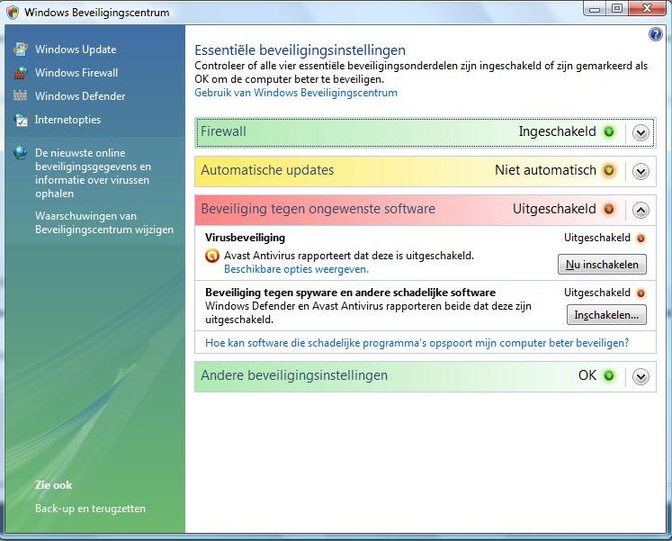Click Beschikbare opties weergeven link
Image resolution: width=672 pixels, height=541 pixels.
click(x=296, y=269)
